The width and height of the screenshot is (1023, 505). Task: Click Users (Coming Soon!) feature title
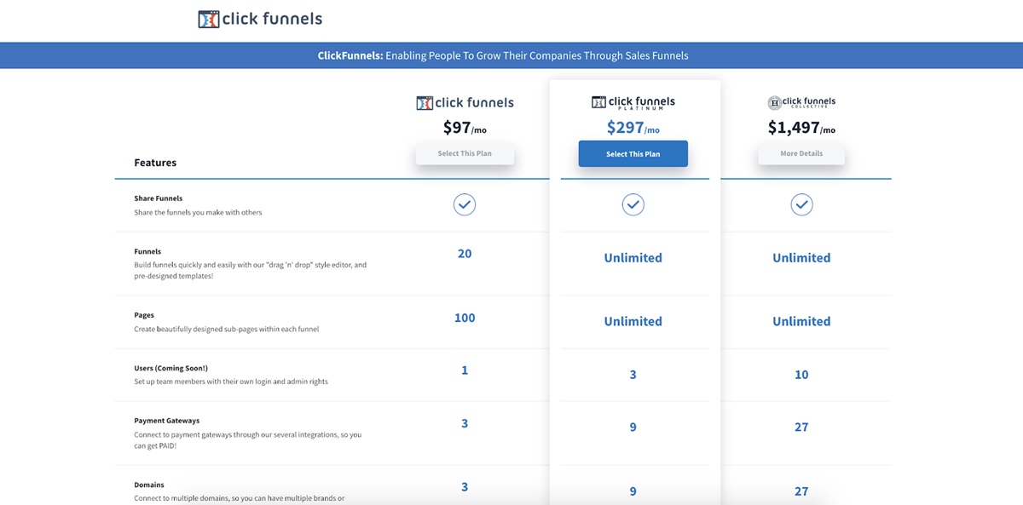pyautogui.click(x=170, y=368)
